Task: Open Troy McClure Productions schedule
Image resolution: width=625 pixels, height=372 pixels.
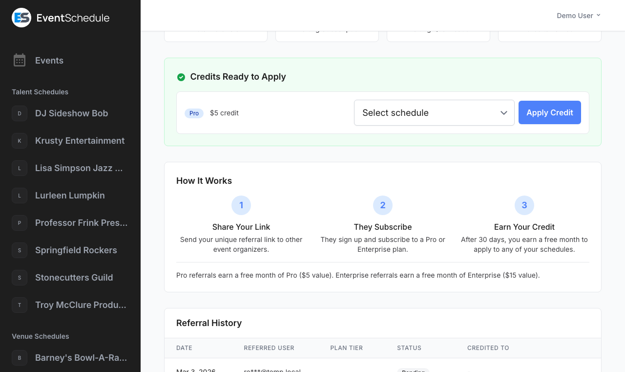Action: (x=81, y=305)
